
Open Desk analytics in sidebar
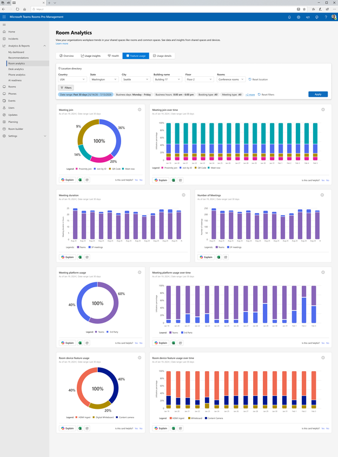16,69
